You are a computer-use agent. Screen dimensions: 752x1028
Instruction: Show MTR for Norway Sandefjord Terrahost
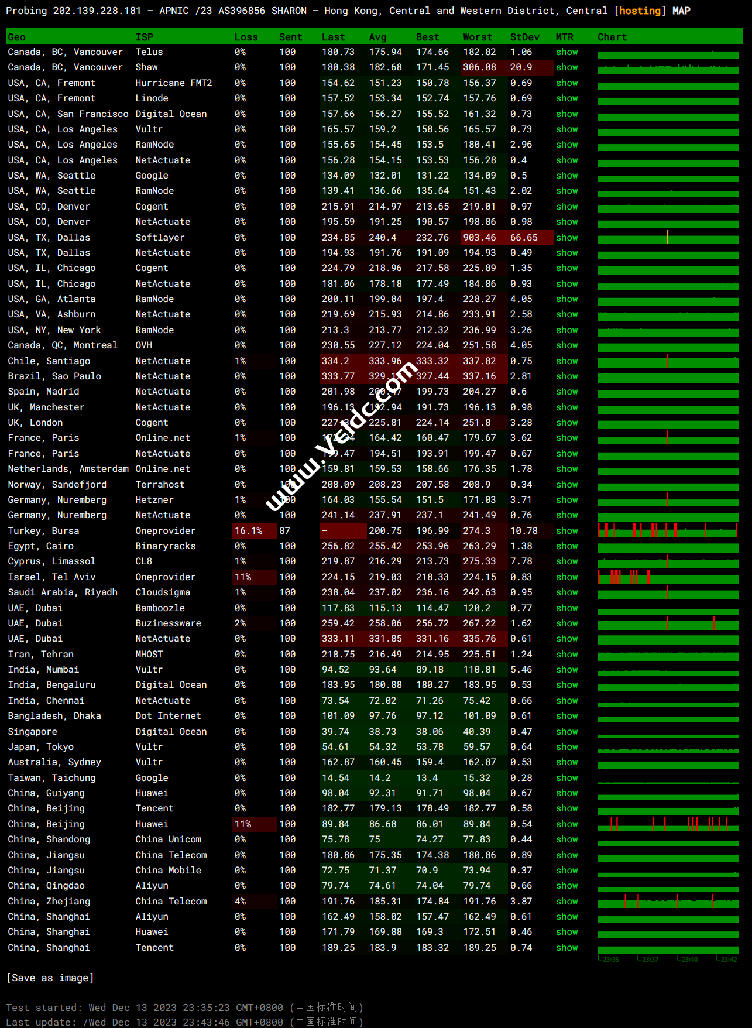pos(567,485)
